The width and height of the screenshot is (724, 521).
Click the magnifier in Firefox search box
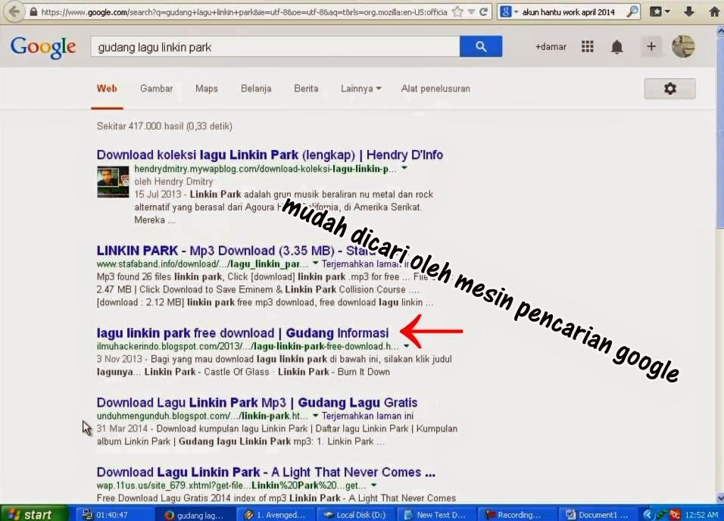point(632,12)
